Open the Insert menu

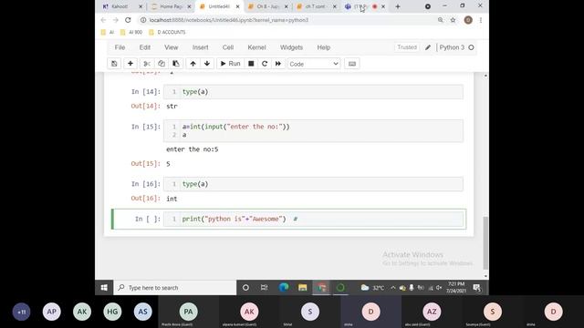pos(201,47)
